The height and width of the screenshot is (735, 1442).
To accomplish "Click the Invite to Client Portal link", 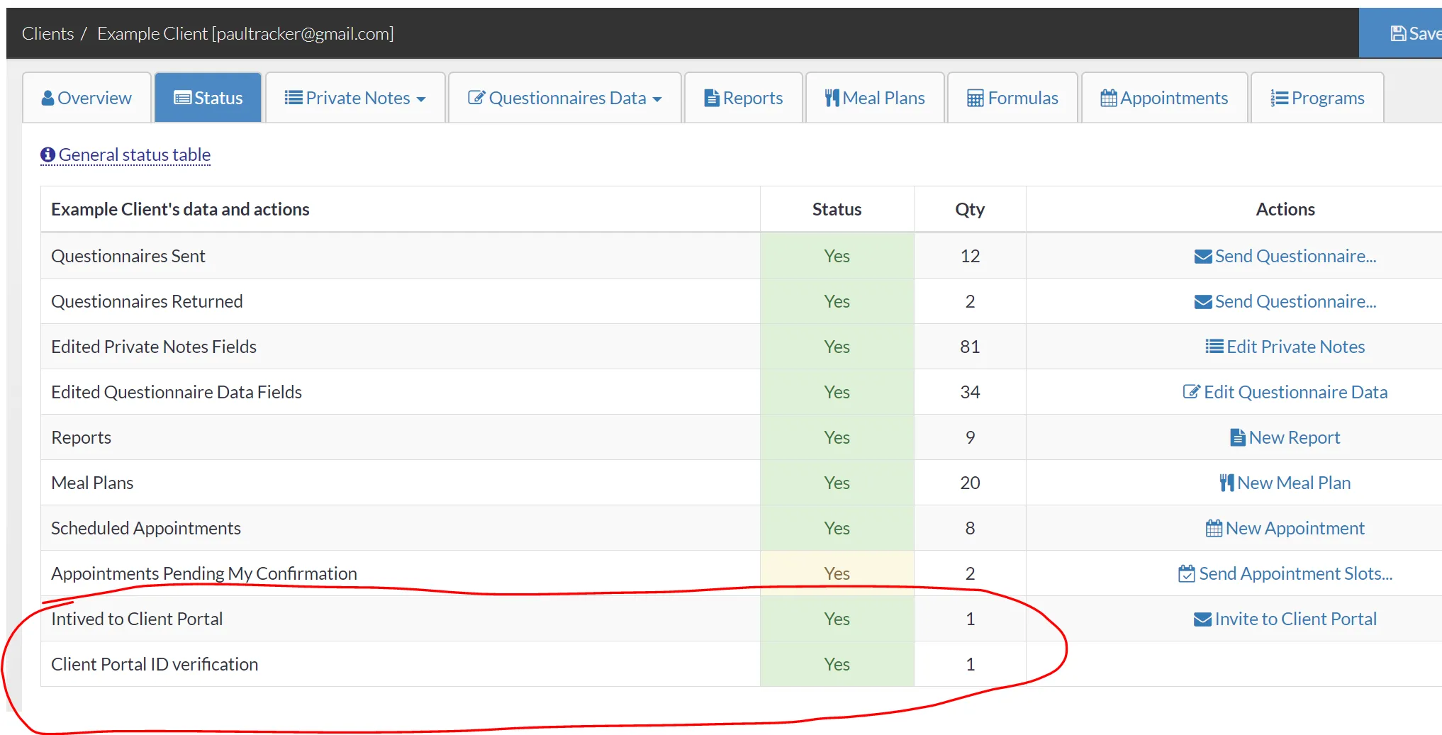I will pos(1295,619).
